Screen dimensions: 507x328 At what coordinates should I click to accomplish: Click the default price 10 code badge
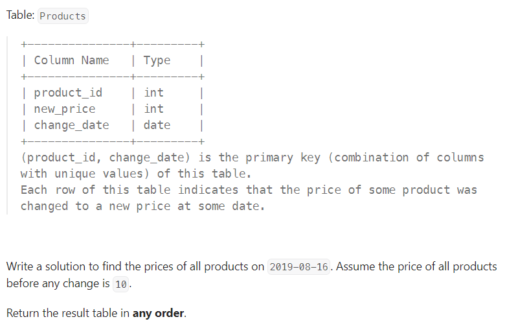120,285
